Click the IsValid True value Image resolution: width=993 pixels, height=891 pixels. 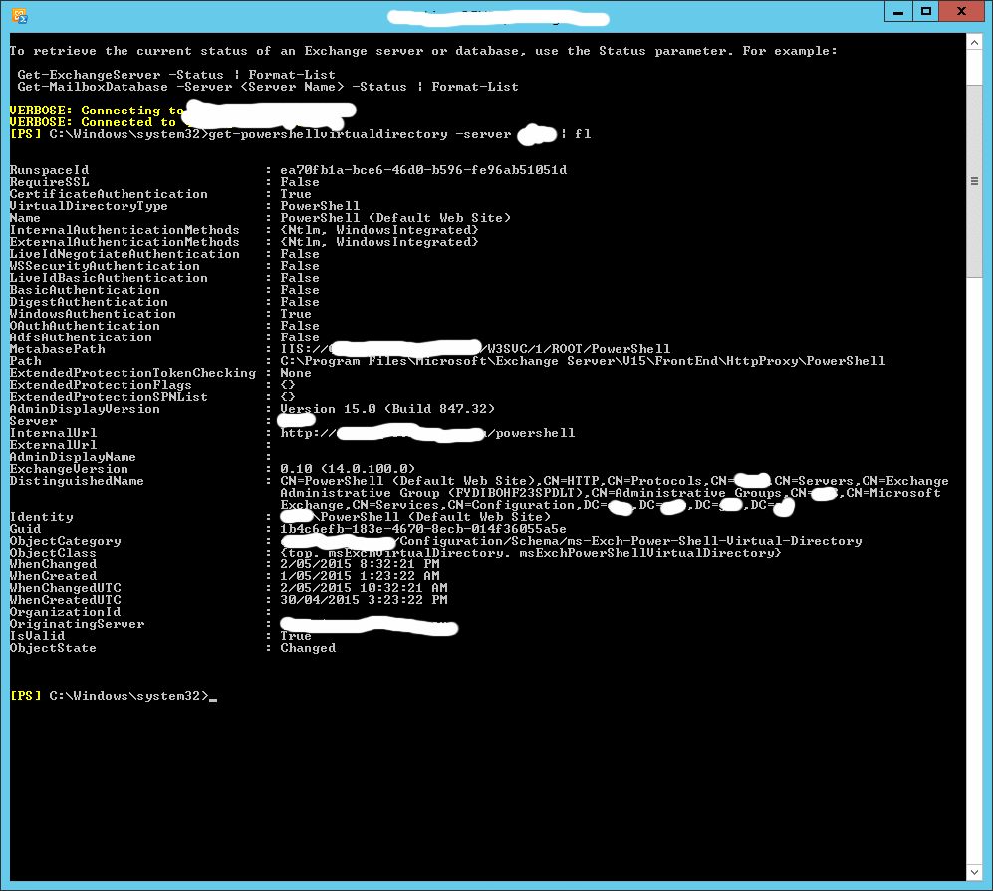pyautogui.click(x=296, y=636)
